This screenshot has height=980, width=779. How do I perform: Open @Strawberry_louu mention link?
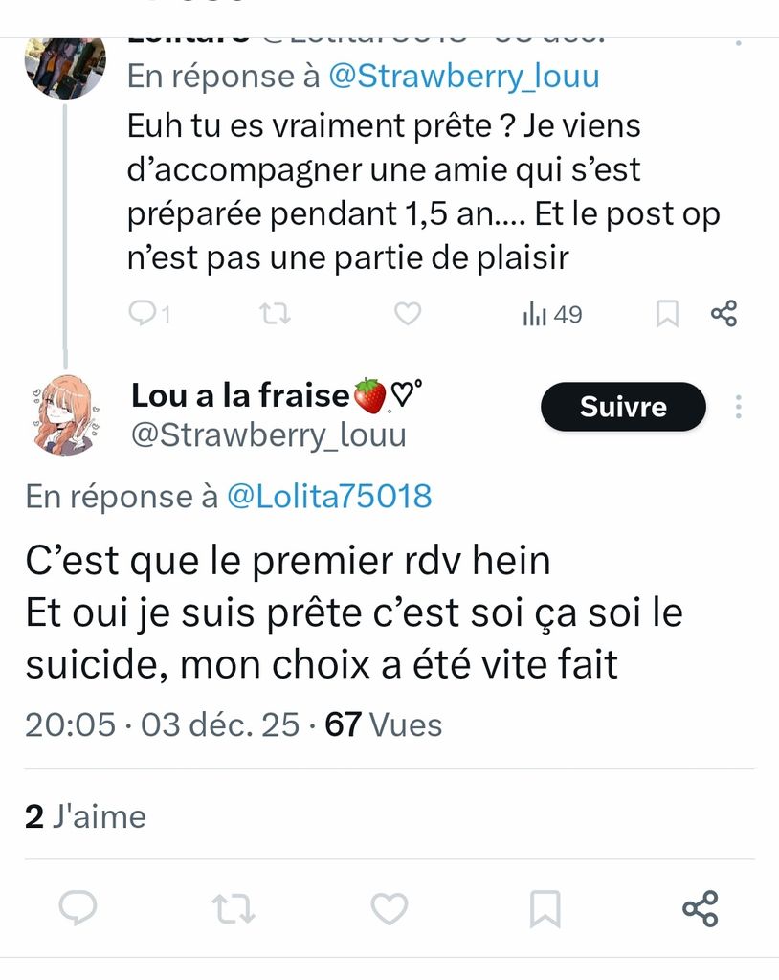[x=463, y=77]
